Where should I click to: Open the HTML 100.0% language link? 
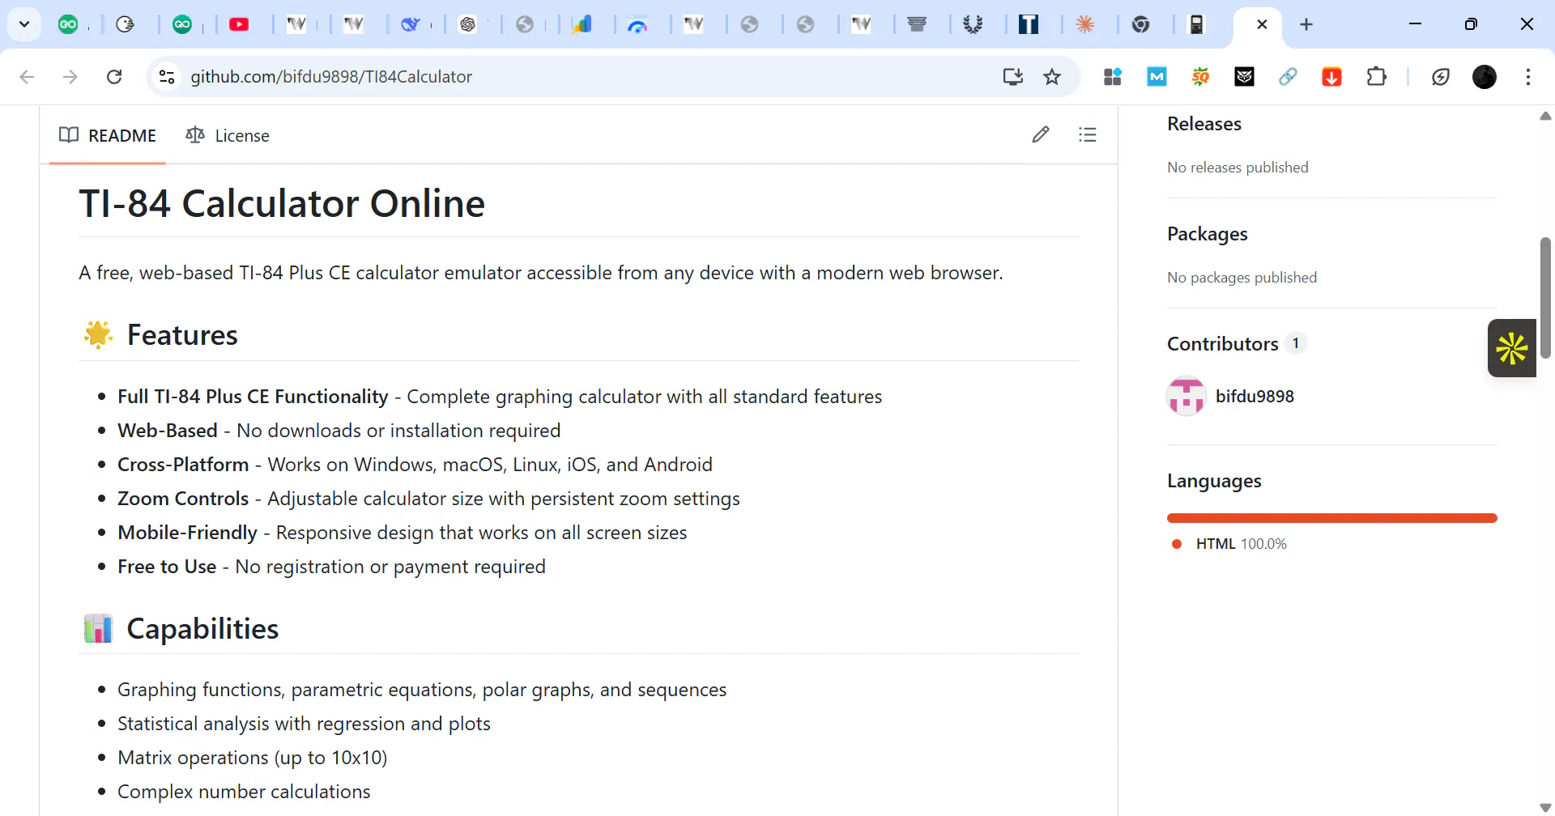click(1241, 544)
